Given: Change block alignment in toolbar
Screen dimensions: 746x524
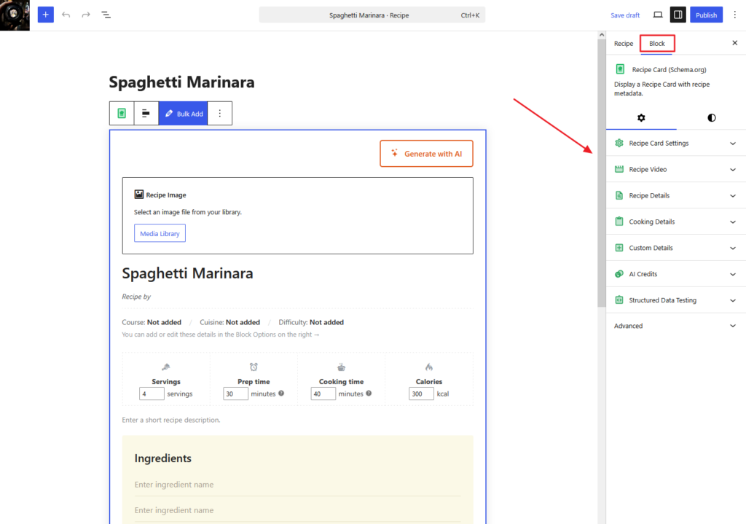Looking at the screenshot, I should click(x=146, y=113).
